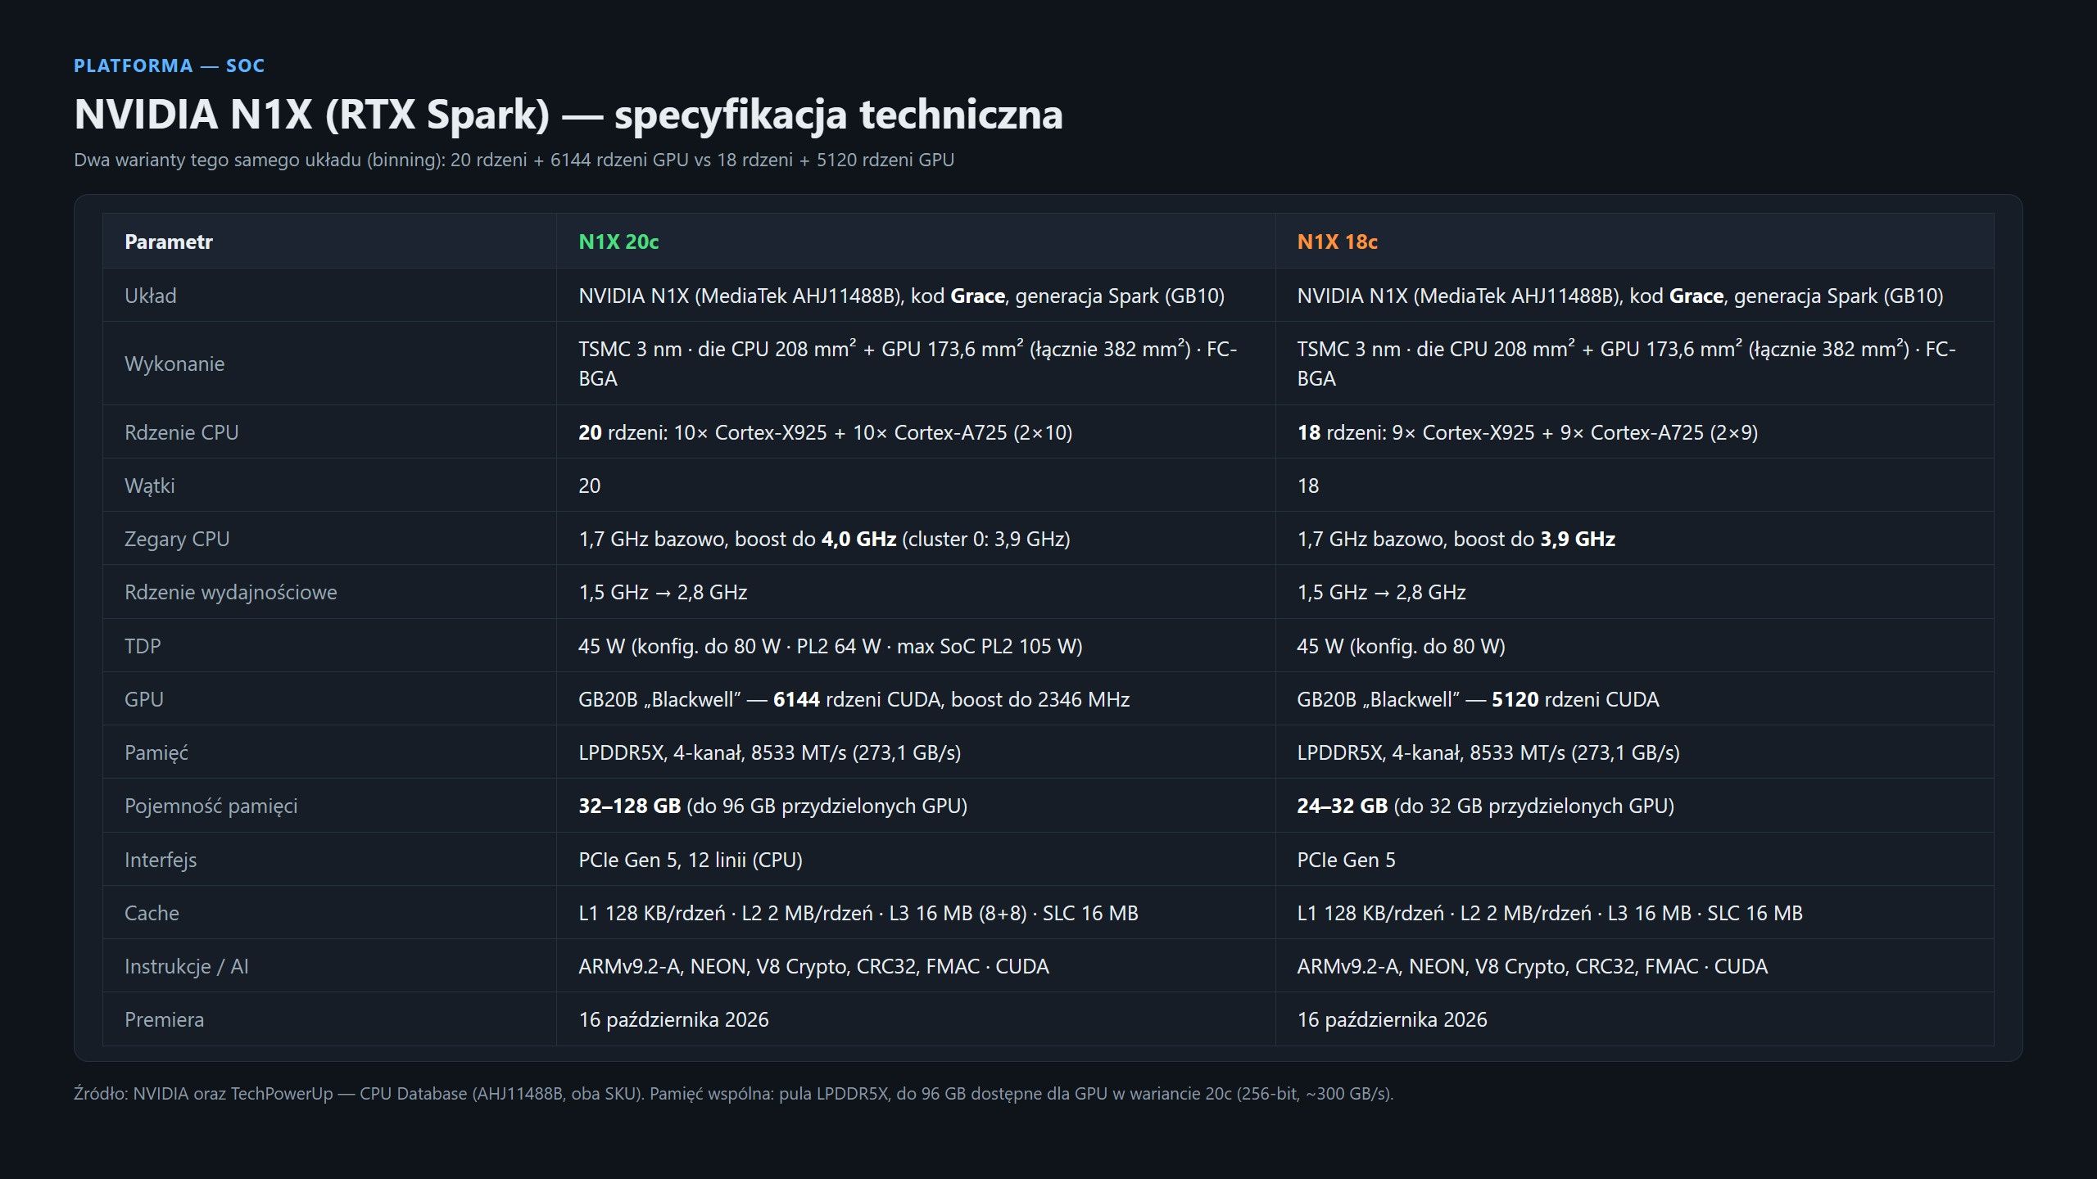Click the 'Układ' row label
The width and height of the screenshot is (2097, 1179).
(150, 296)
